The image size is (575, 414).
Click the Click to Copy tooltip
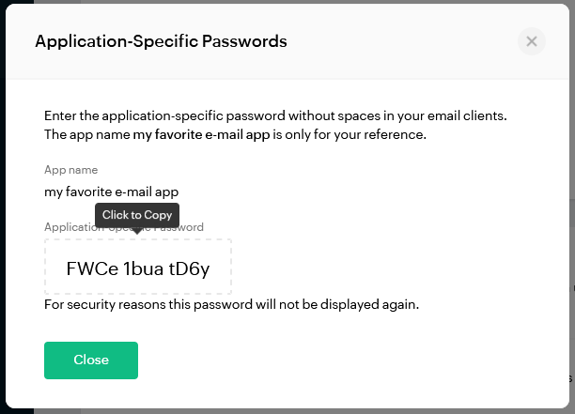(137, 215)
